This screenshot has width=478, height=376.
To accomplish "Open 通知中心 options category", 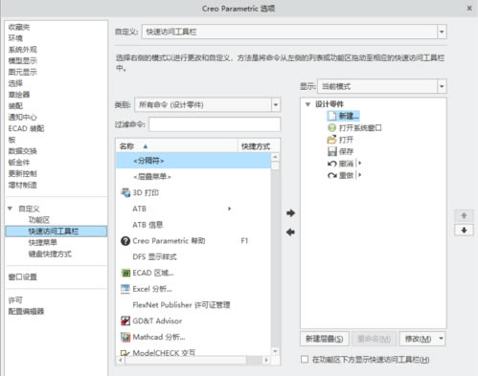I will click(x=23, y=117).
